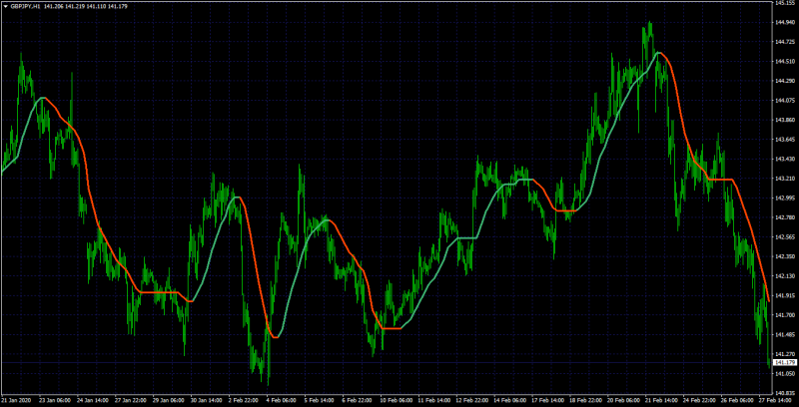The height and width of the screenshot is (407, 799).
Task: Click the high price value 141.219
Action: 74,6
